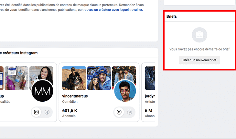This screenshot has height=139, width=236.
Task: Click Facebook icon on vincentmarcus card
Action: pos(129,112)
